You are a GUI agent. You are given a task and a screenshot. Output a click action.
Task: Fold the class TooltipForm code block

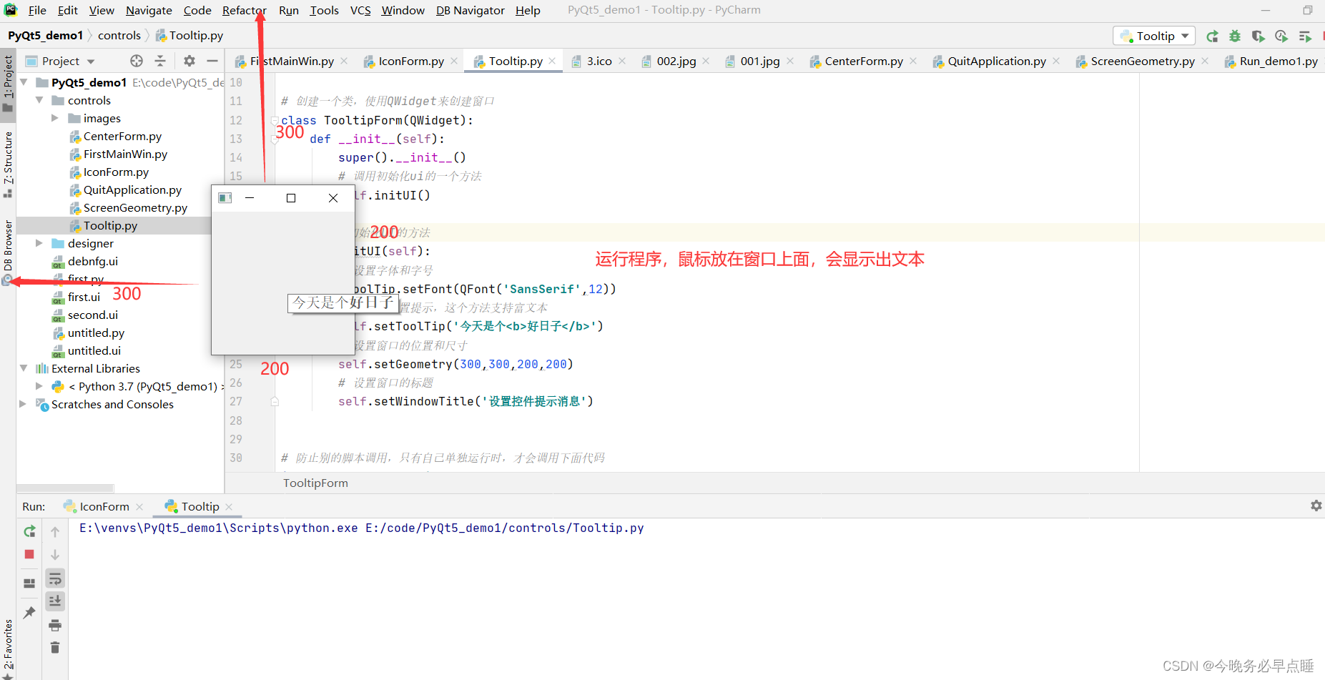coord(275,120)
